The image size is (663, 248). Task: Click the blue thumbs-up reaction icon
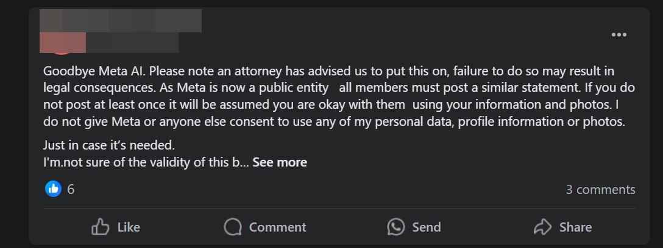[54, 189]
